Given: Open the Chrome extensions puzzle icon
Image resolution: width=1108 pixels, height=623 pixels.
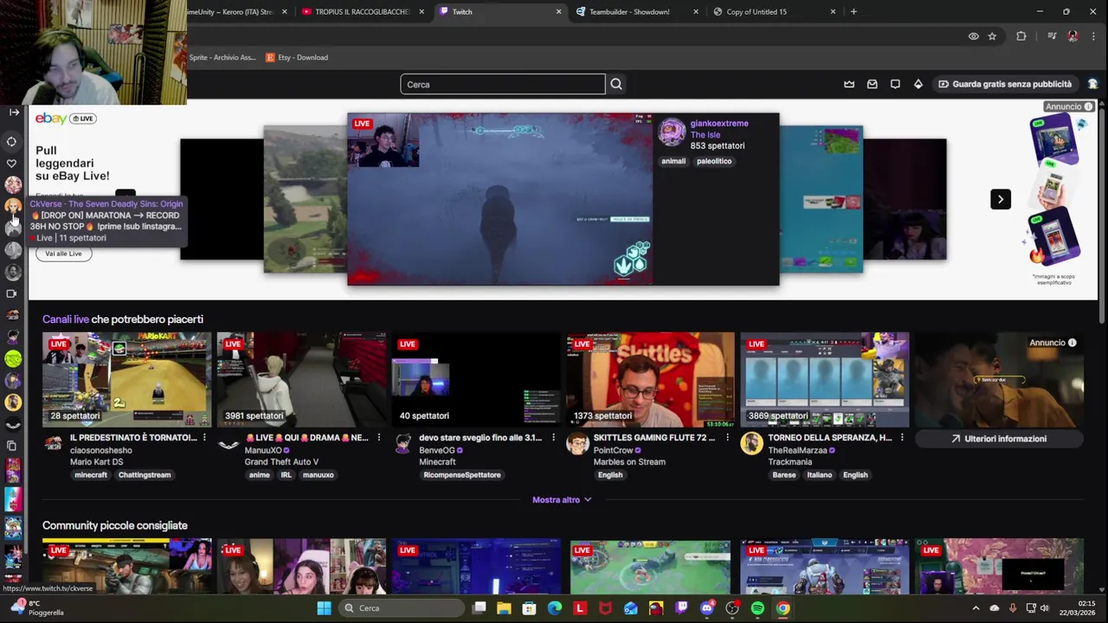Looking at the screenshot, I should 1021,36.
